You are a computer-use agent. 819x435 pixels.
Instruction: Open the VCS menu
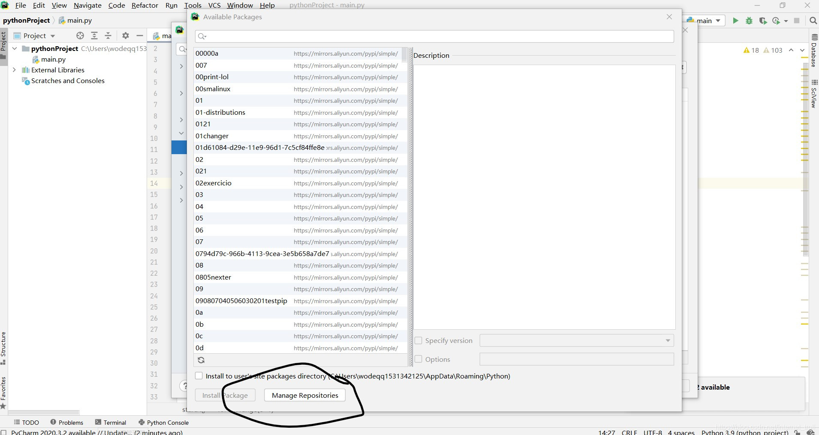214,5
